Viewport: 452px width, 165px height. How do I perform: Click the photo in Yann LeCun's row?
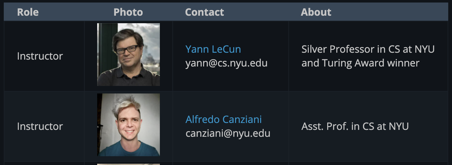[129, 55]
